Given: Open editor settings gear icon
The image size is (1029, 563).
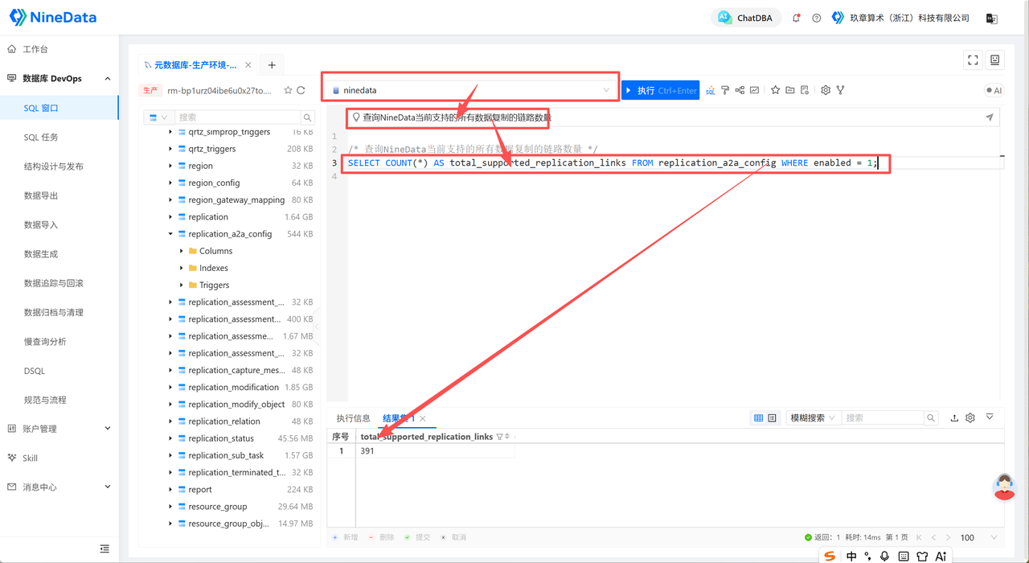Looking at the screenshot, I should click(826, 90).
